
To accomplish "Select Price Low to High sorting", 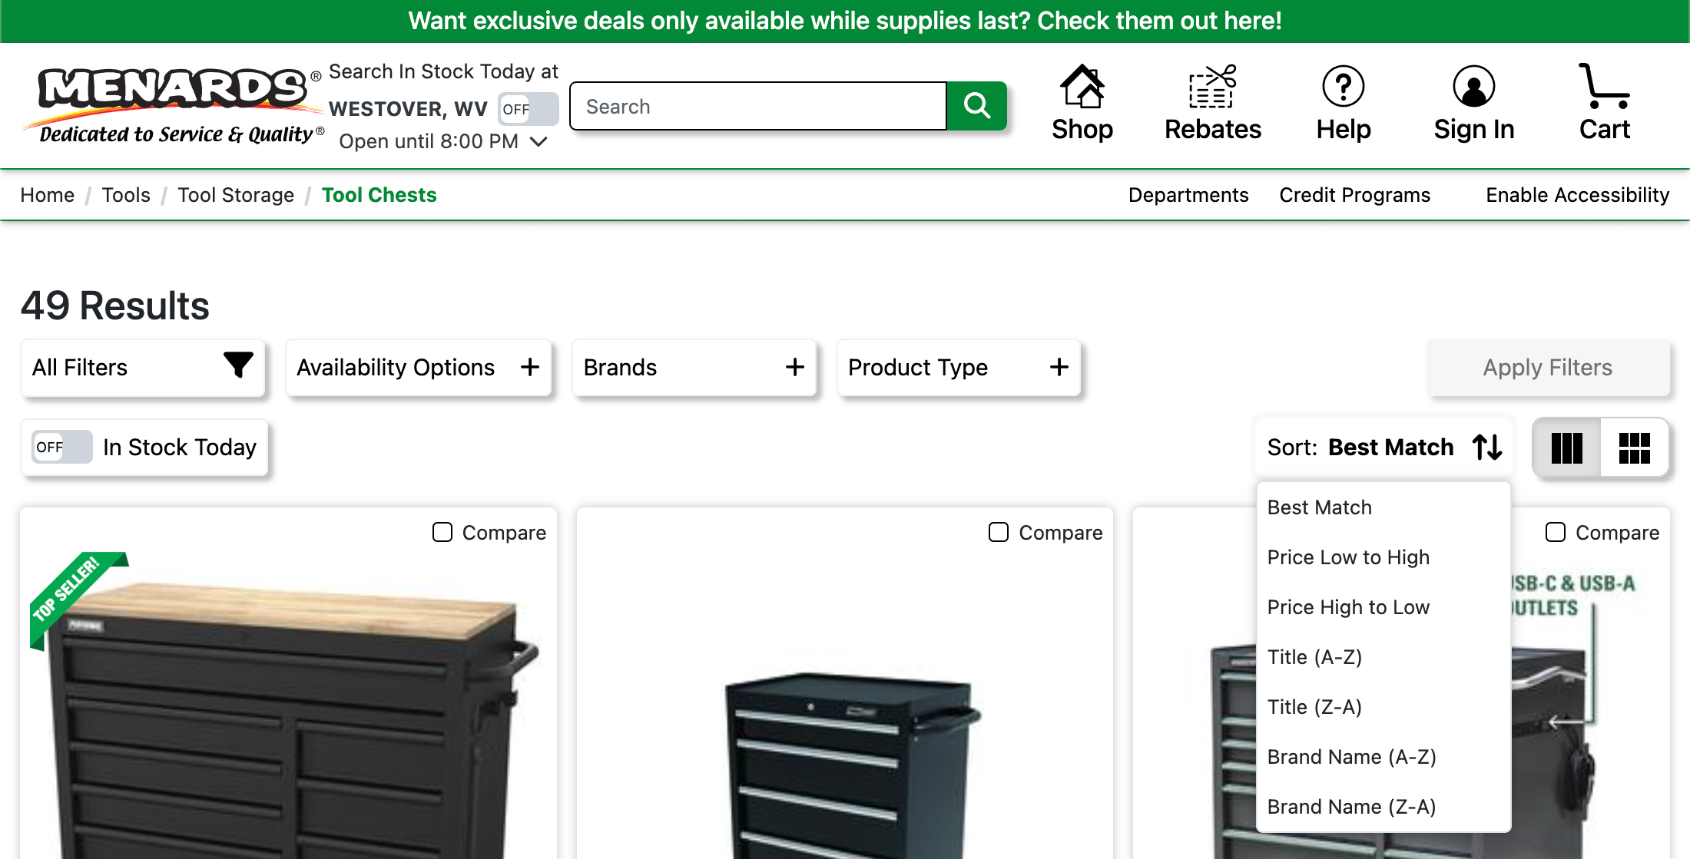I will coord(1348,557).
